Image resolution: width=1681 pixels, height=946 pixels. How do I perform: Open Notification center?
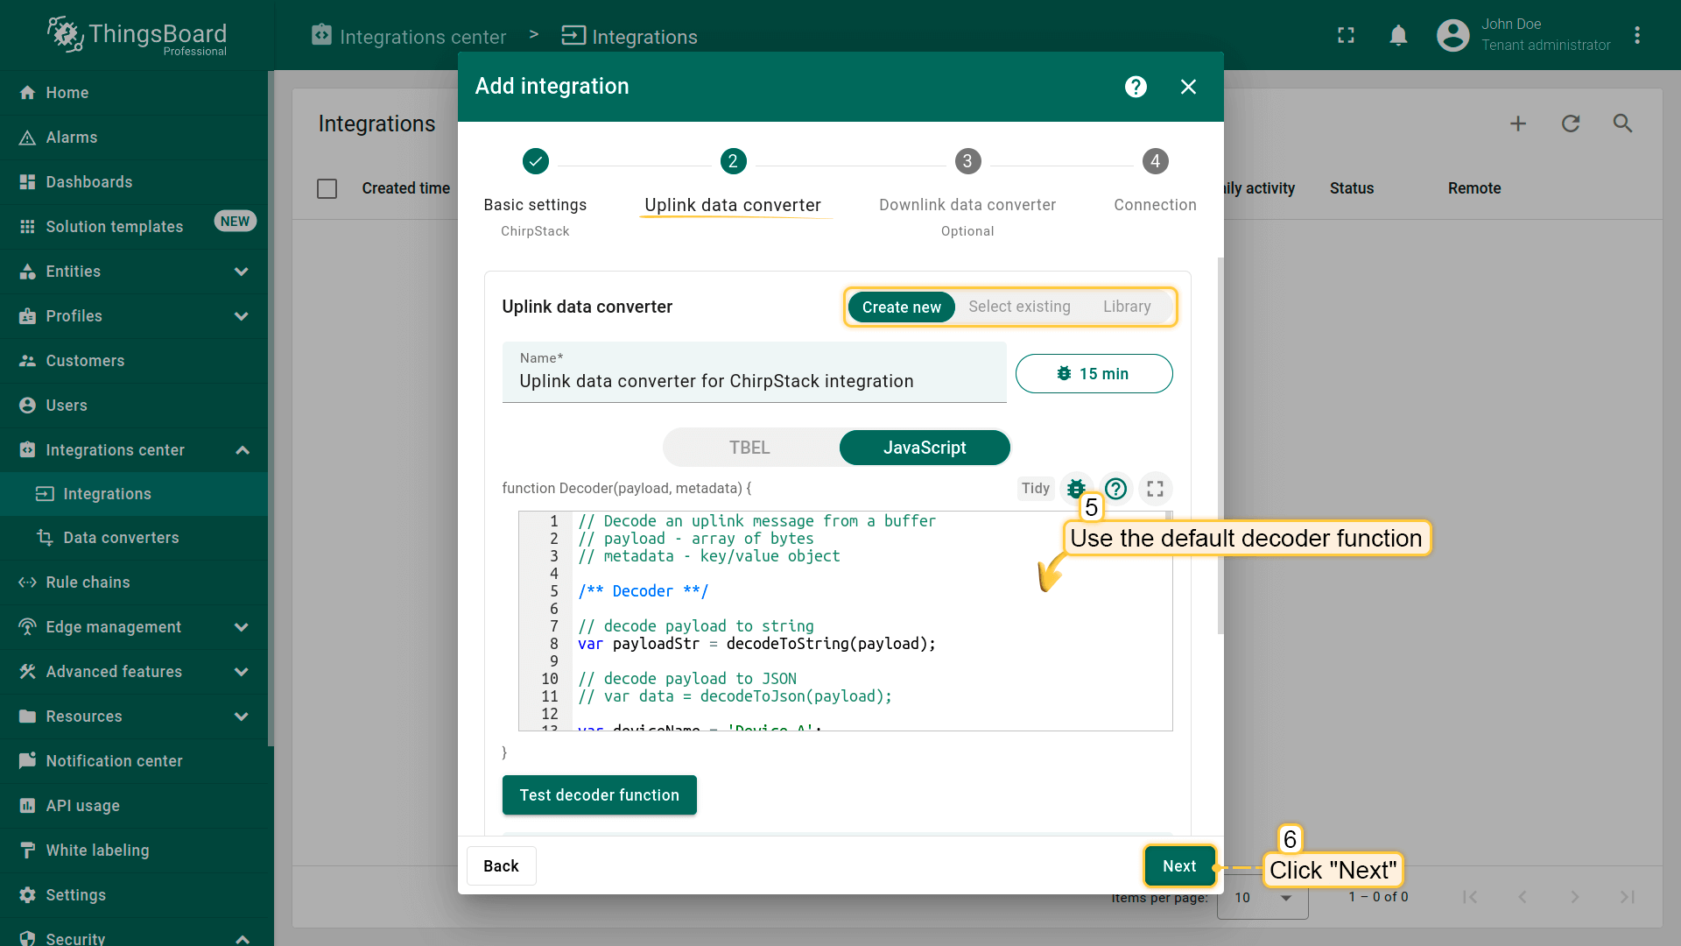[134, 761]
